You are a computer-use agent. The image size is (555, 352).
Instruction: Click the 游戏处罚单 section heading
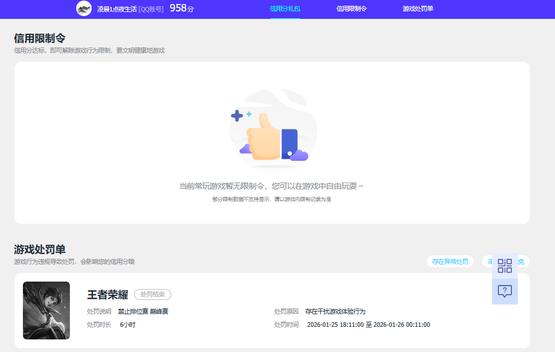[40, 250]
